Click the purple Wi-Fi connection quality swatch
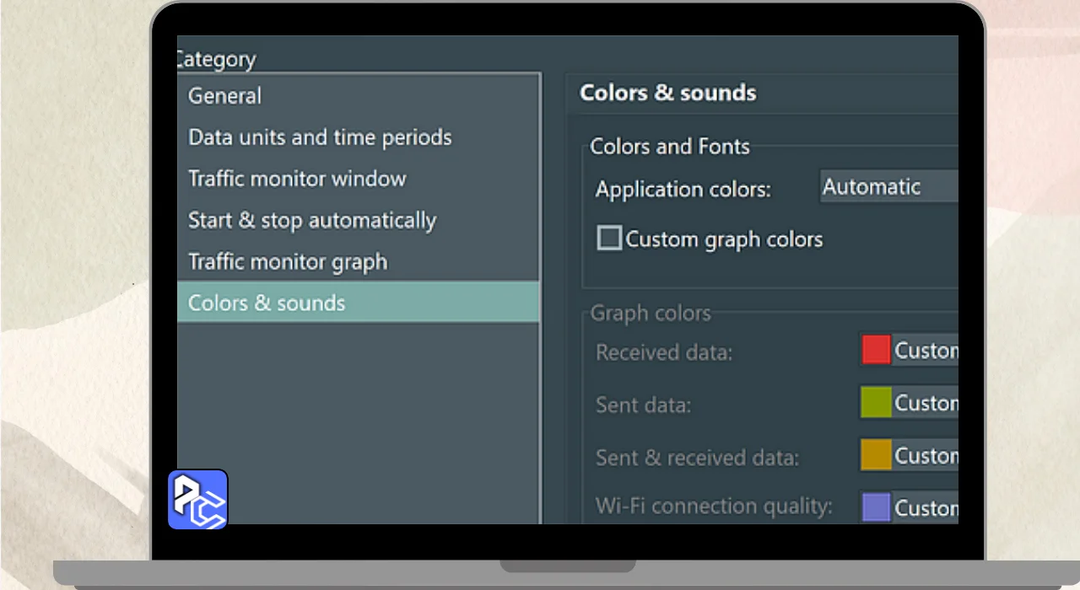This screenshot has width=1080, height=590. (876, 507)
